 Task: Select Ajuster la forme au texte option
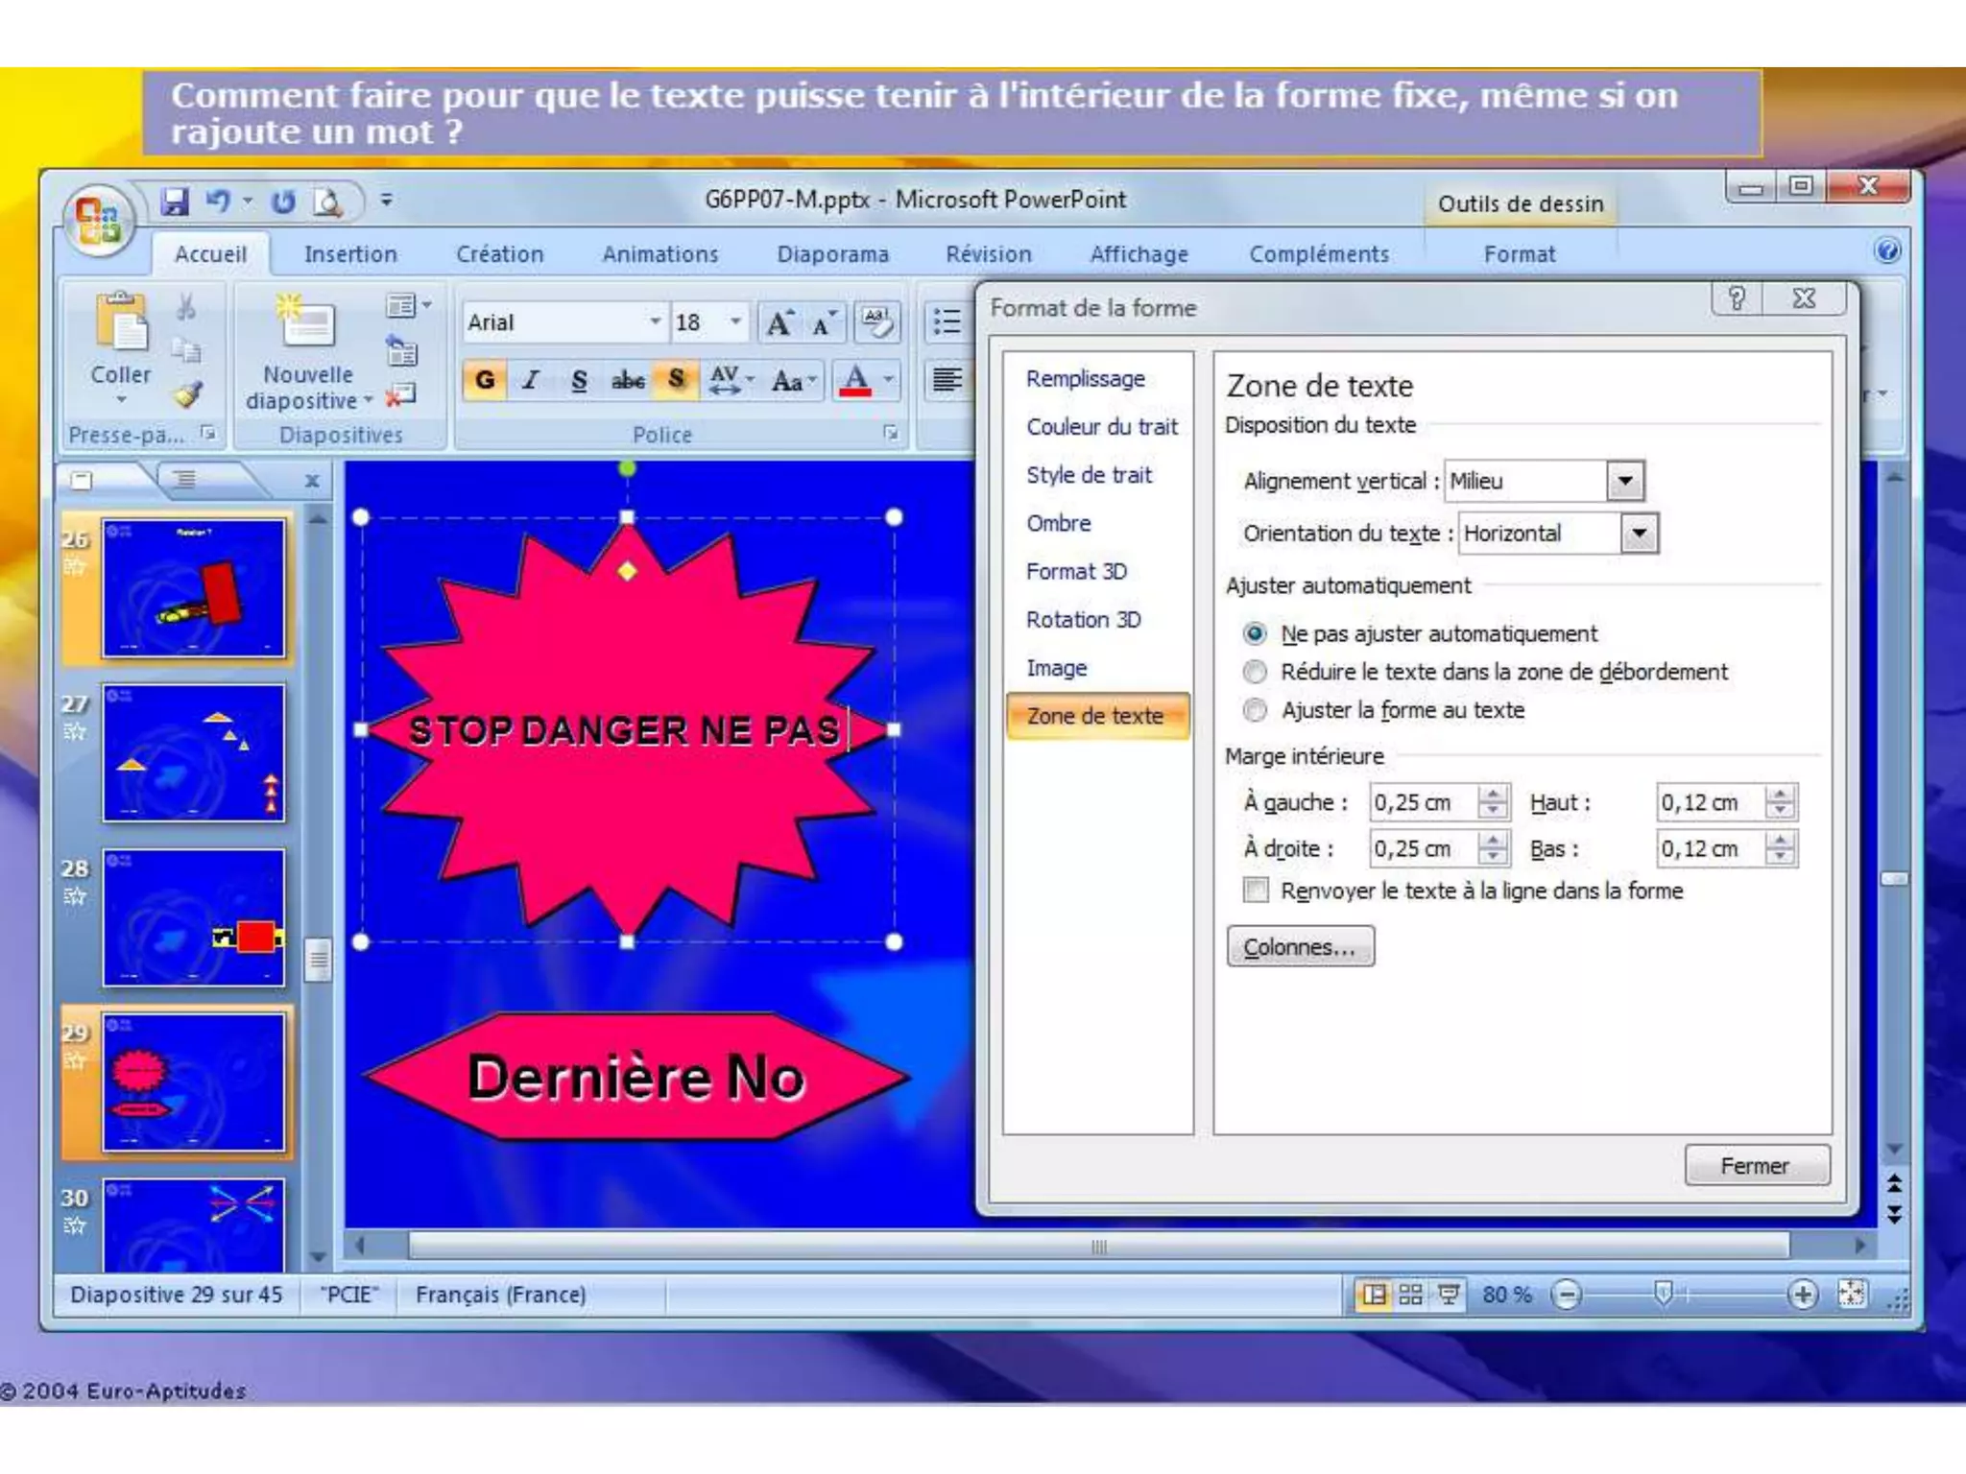point(1384,710)
